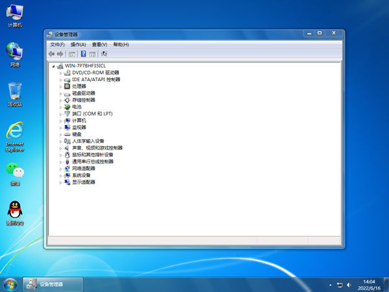389x292 pixels.
Task: Open the 文件(F) menu
Action: tap(57, 44)
